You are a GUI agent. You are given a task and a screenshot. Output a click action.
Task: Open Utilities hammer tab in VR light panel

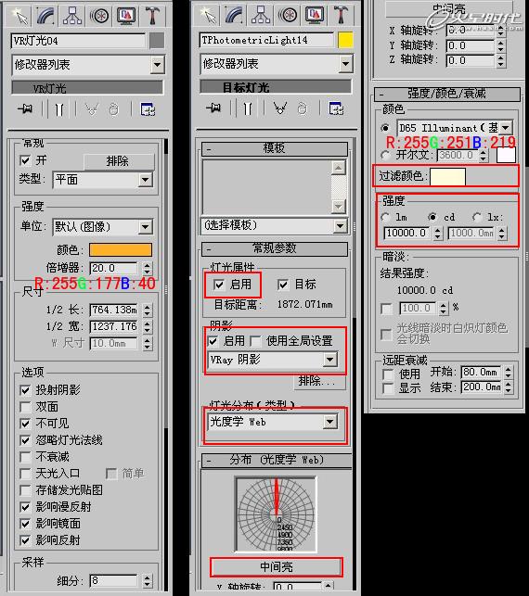point(152,16)
